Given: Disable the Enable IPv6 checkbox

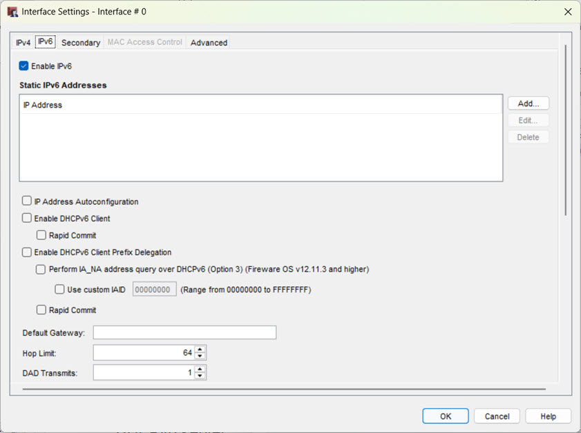Looking at the screenshot, I should pyautogui.click(x=22, y=66).
